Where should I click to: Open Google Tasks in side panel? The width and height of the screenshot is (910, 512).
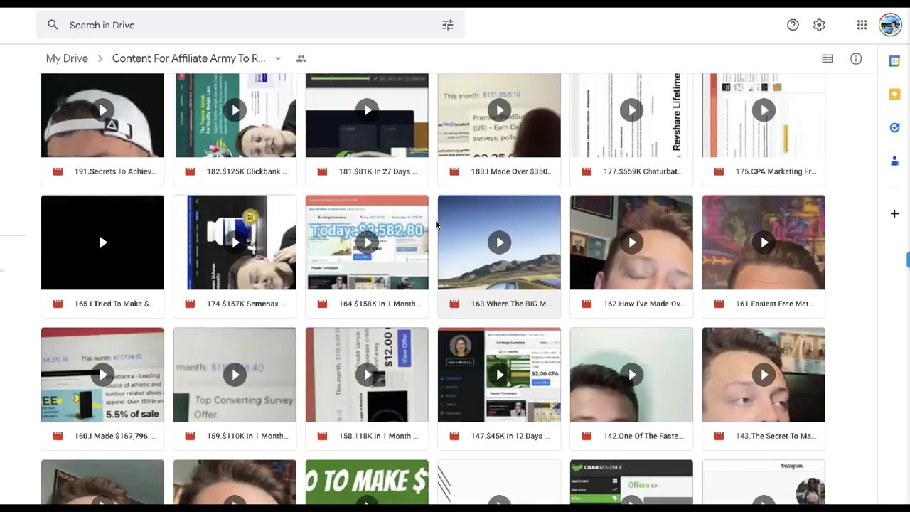coord(894,127)
